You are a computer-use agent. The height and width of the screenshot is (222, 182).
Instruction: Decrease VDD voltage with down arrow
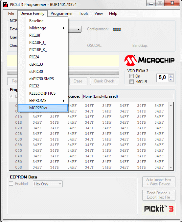pyautogui.click(x=171, y=80)
